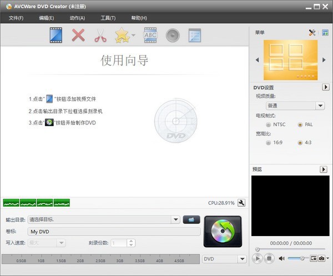333x276 pixels.
Task: Click the first green CPU core graph
Action: tap(11, 203)
